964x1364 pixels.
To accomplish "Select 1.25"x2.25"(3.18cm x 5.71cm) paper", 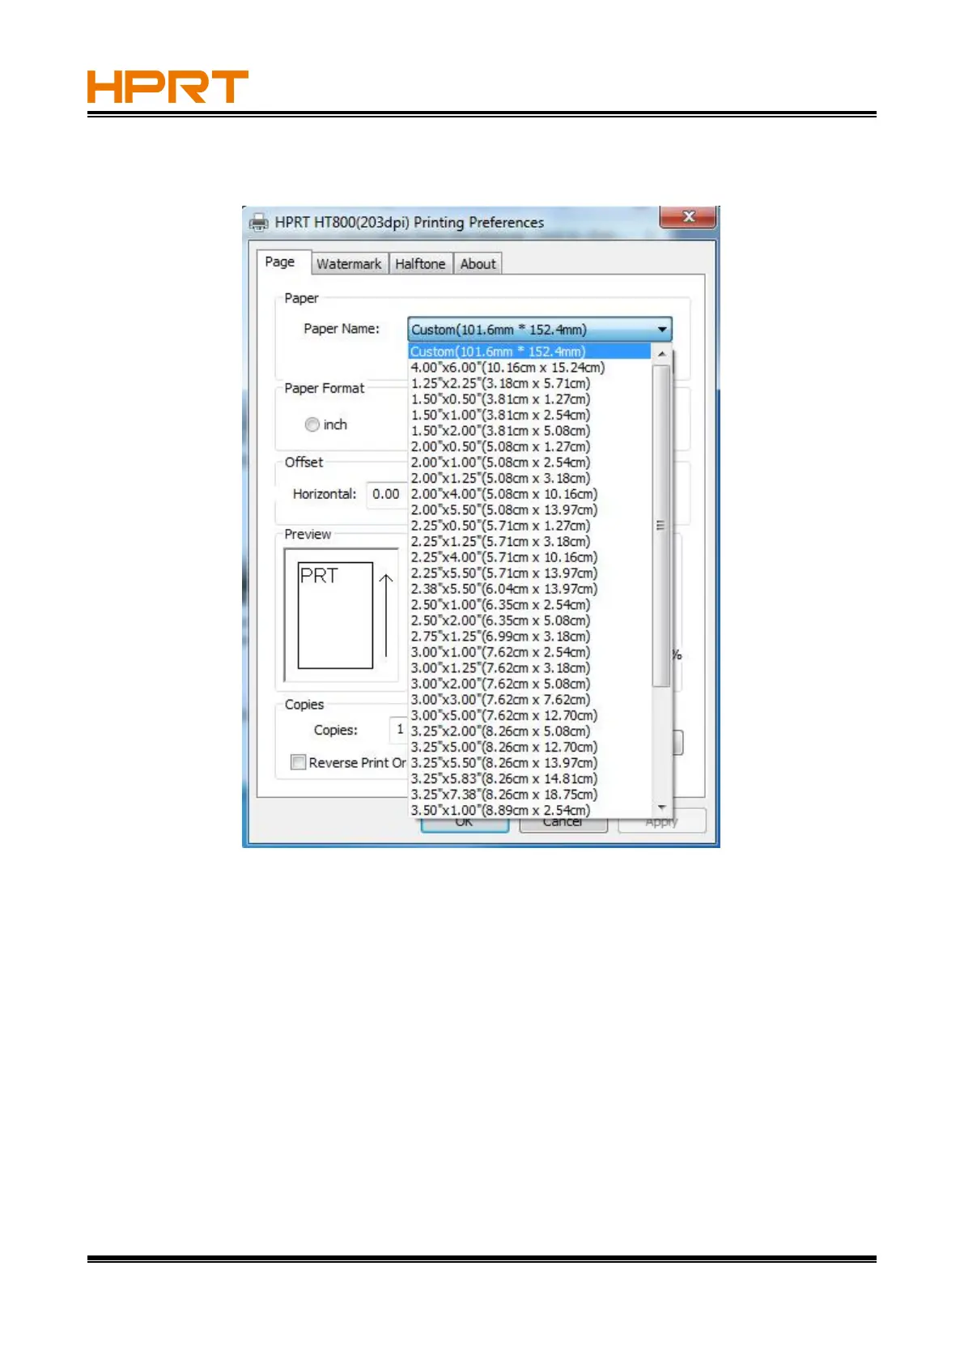I will tap(529, 383).
